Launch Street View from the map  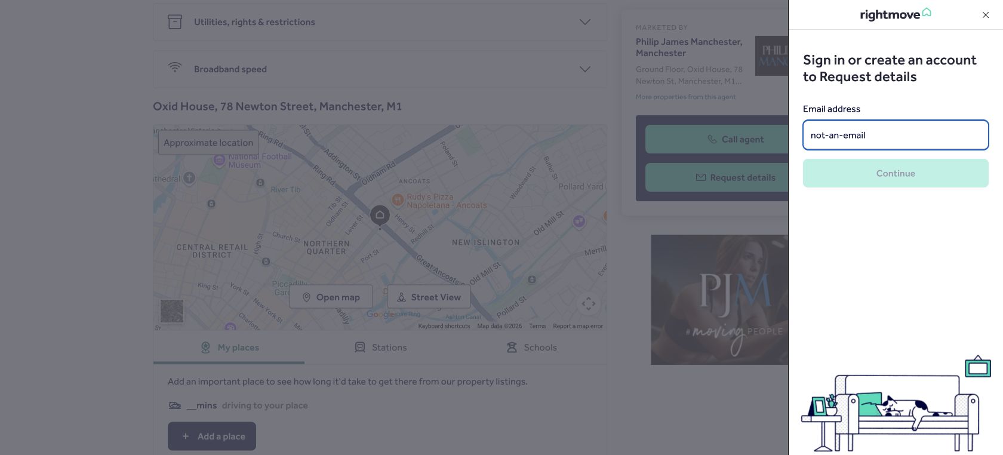click(429, 297)
